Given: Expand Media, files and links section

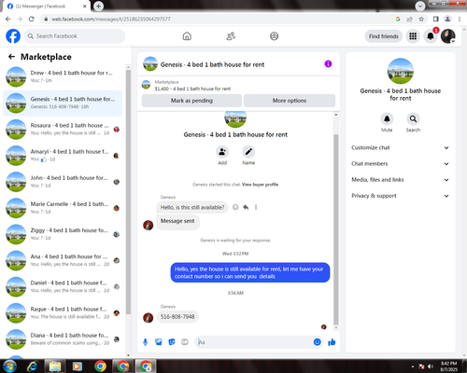Looking at the screenshot, I should click(x=401, y=180).
